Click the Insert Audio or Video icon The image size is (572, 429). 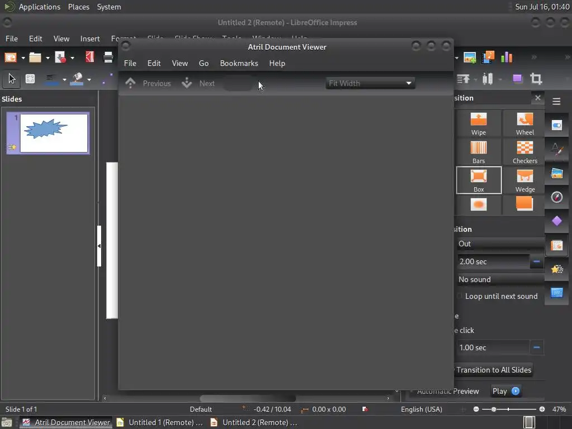click(x=488, y=58)
